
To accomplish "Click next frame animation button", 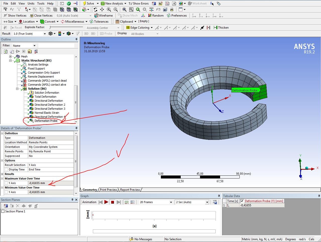I will coord(119,202).
